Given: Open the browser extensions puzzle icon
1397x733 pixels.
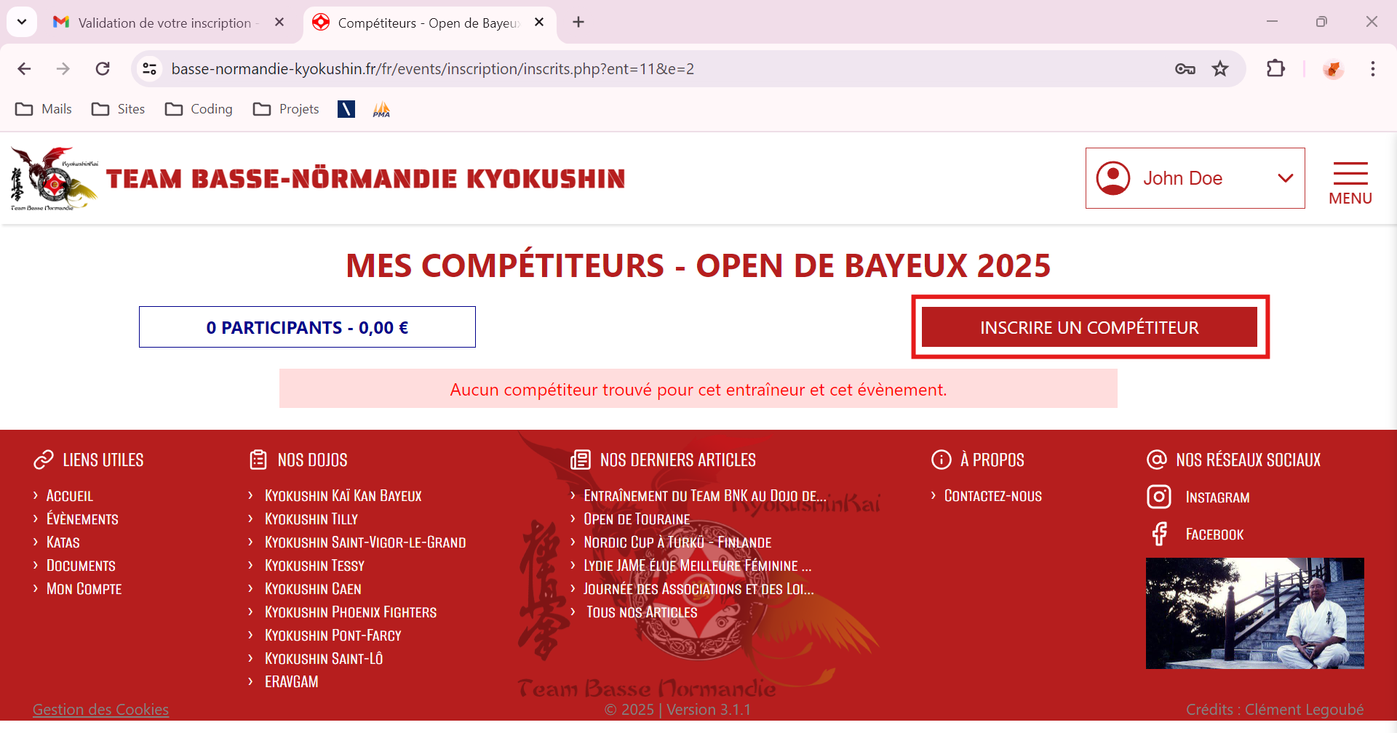Looking at the screenshot, I should pos(1275,69).
